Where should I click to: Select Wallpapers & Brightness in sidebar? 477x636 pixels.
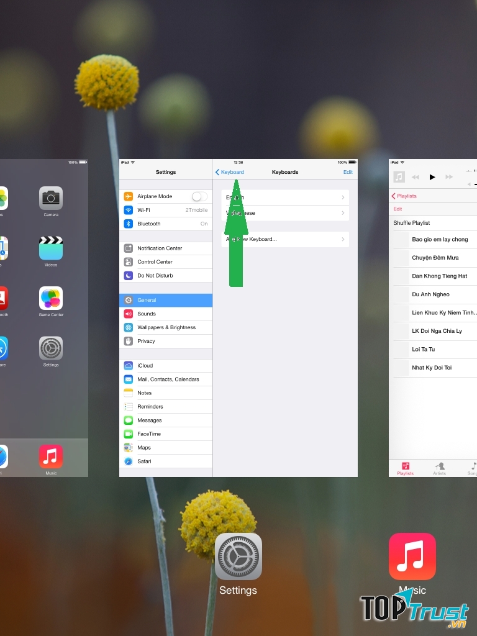click(x=166, y=327)
